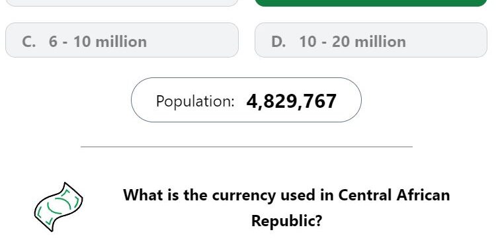Viewport: 496px width, 248px height.
Task: Click the "C." option letter label
Action: click(29, 42)
